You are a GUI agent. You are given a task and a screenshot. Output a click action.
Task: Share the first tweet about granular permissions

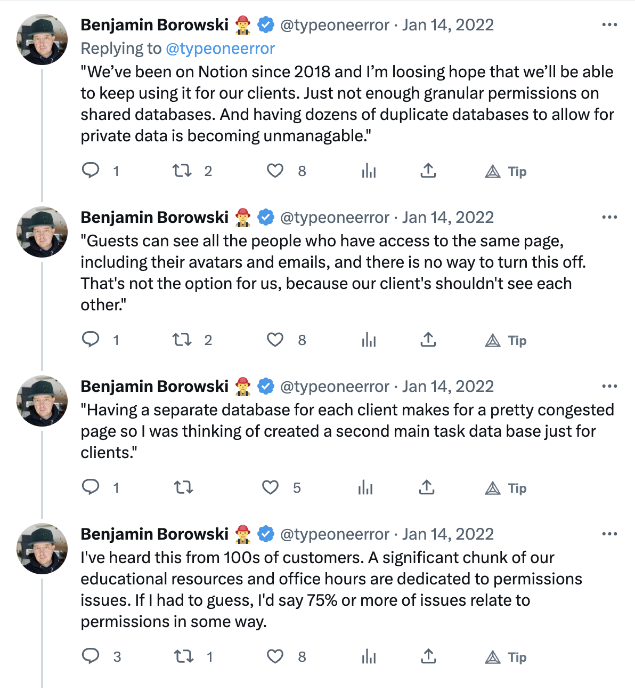point(428,171)
